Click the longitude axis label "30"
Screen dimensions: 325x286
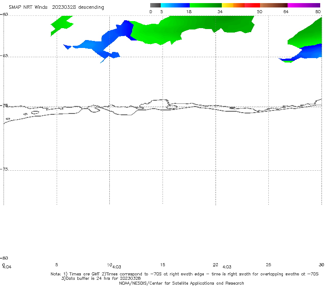pyautogui.click(x=321, y=264)
